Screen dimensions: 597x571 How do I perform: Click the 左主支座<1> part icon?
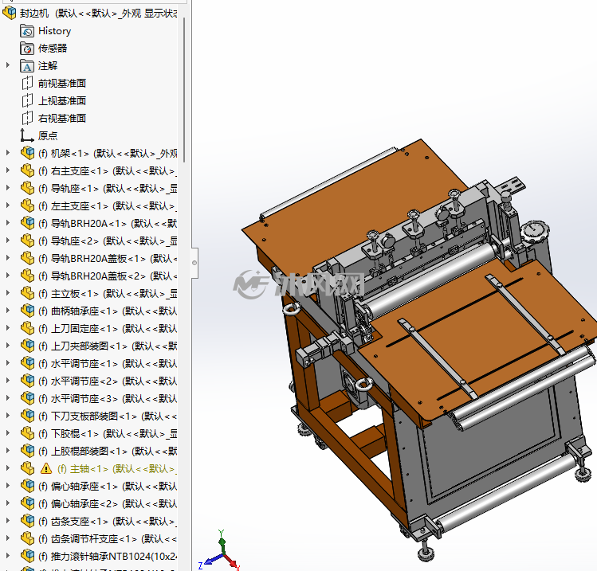[x=27, y=205]
